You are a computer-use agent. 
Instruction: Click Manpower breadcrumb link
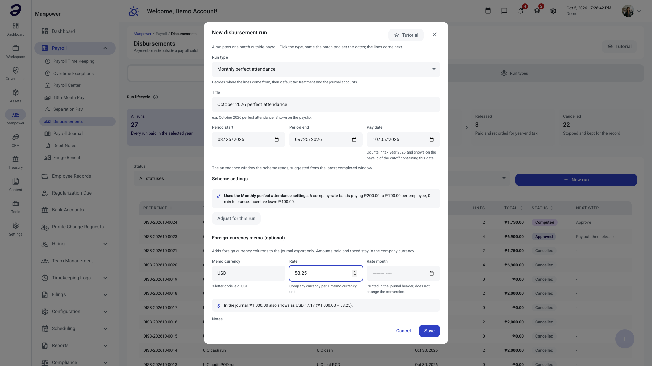[143, 34]
